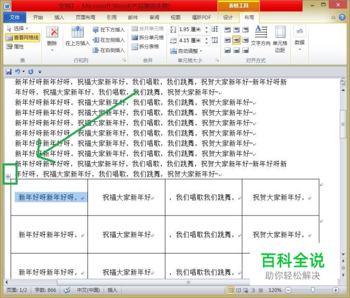Switch to the 审阅 tab
350x298 pixels.
point(154,17)
